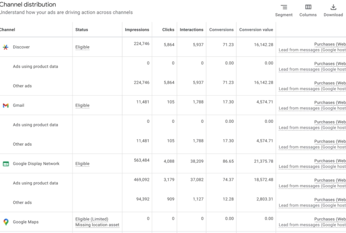
Task: Click Purchases link in Discover row
Action: pyautogui.click(x=330, y=44)
